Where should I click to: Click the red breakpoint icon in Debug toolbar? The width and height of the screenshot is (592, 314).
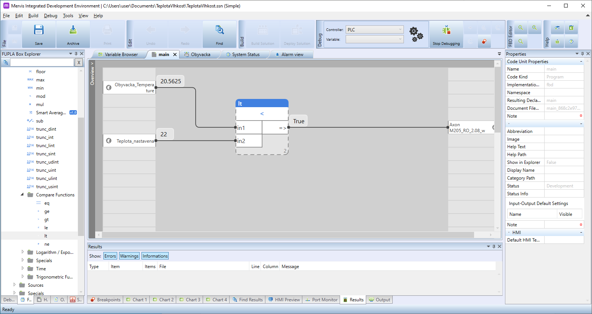tap(484, 41)
